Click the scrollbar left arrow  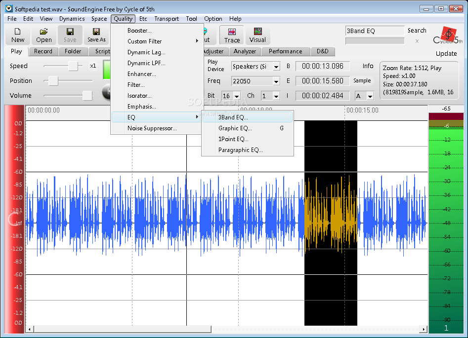(x=29, y=329)
